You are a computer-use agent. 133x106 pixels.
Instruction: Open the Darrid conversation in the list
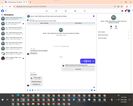coord(13,19)
